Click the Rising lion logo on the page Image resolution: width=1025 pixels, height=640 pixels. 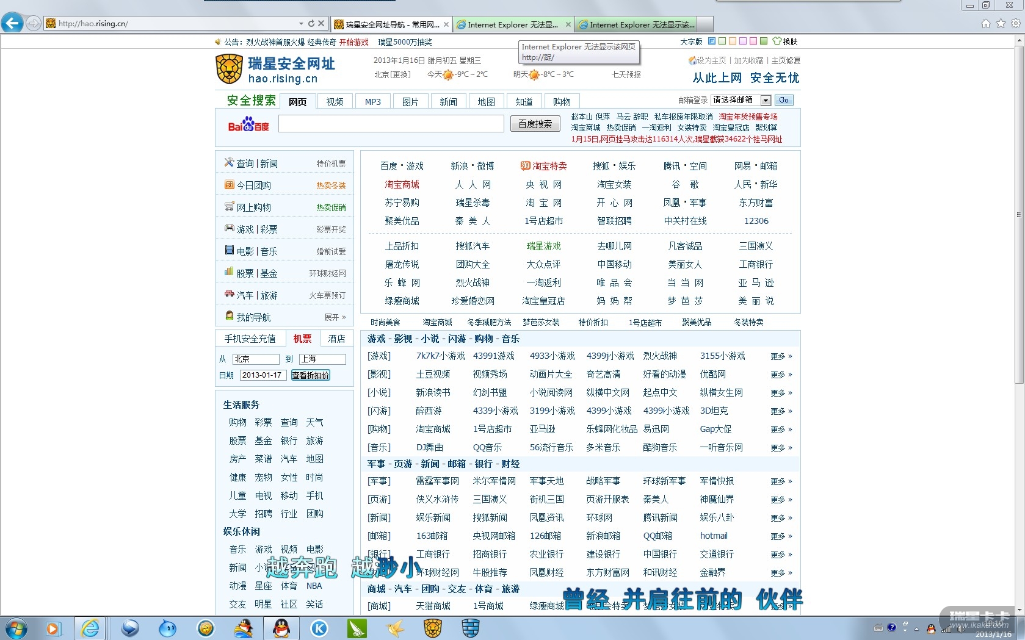[x=229, y=69]
